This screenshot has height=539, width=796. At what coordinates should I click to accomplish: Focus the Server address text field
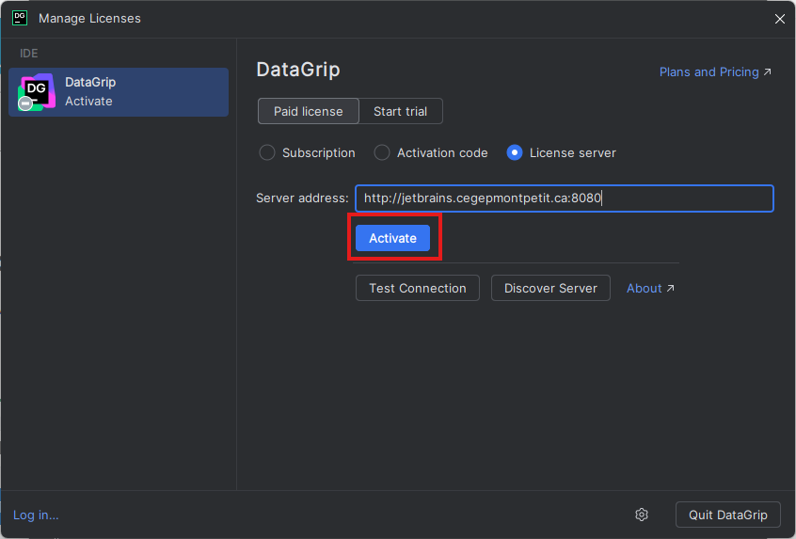click(564, 198)
